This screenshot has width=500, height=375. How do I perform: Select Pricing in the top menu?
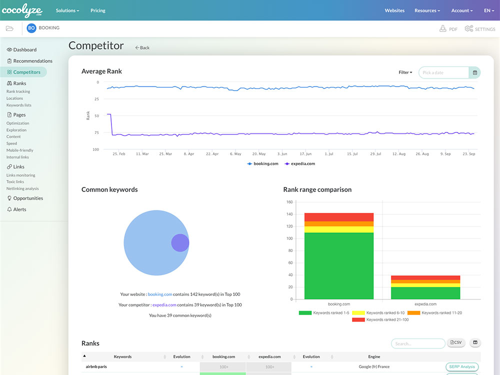(x=97, y=10)
